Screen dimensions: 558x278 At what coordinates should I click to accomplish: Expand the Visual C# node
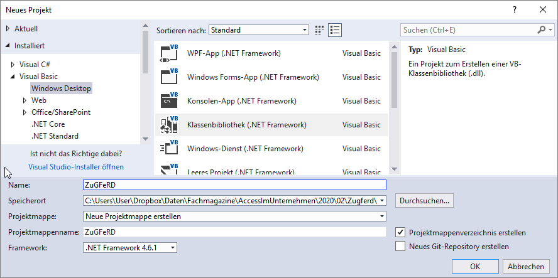coord(13,65)
